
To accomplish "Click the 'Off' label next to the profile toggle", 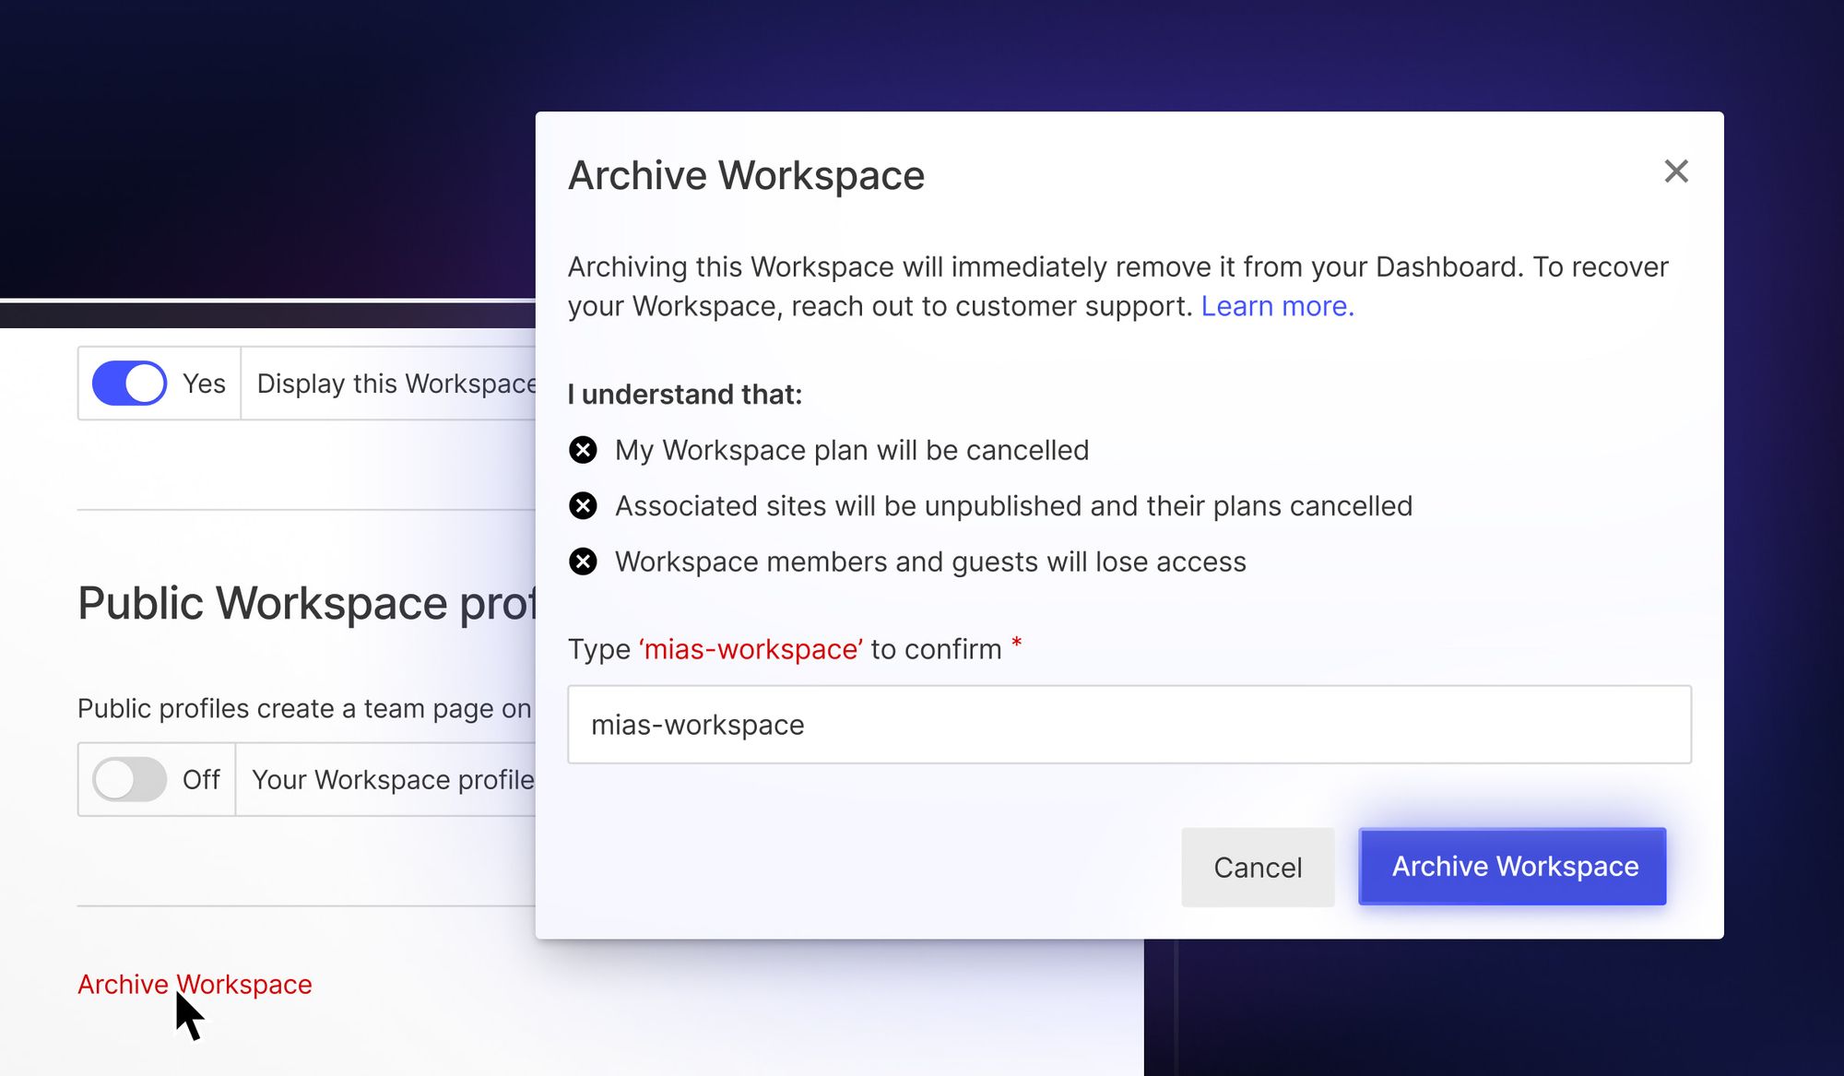I will tap(201, 779).
